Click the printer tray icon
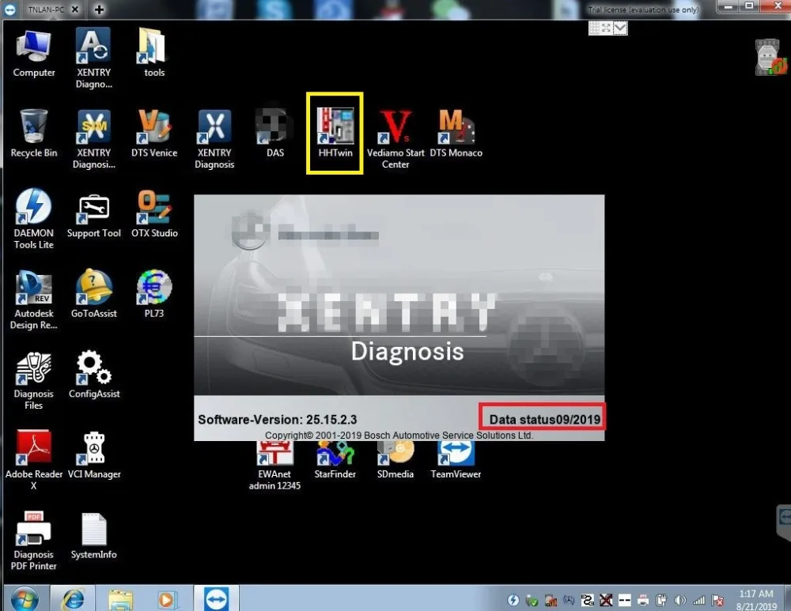This screenshot has height=611, width=791. [643, 600]
